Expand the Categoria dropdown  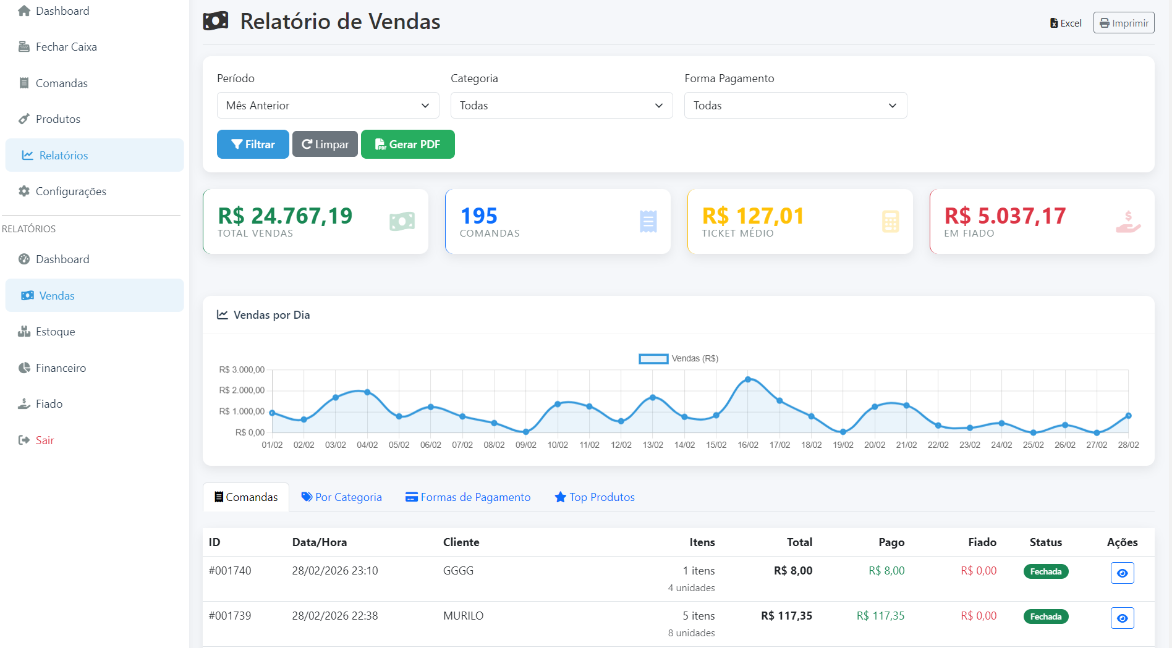coord(561,106)
